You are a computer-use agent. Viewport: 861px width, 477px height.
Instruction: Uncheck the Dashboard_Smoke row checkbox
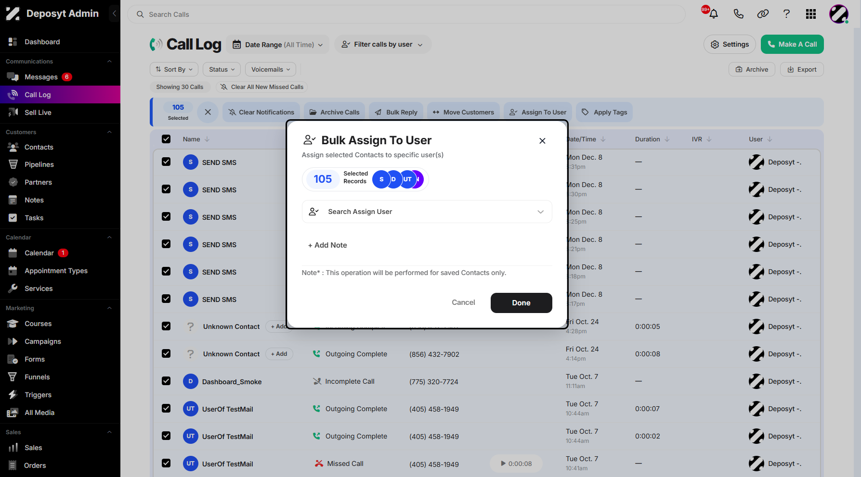pyautogui.click(x=166, y=381)
